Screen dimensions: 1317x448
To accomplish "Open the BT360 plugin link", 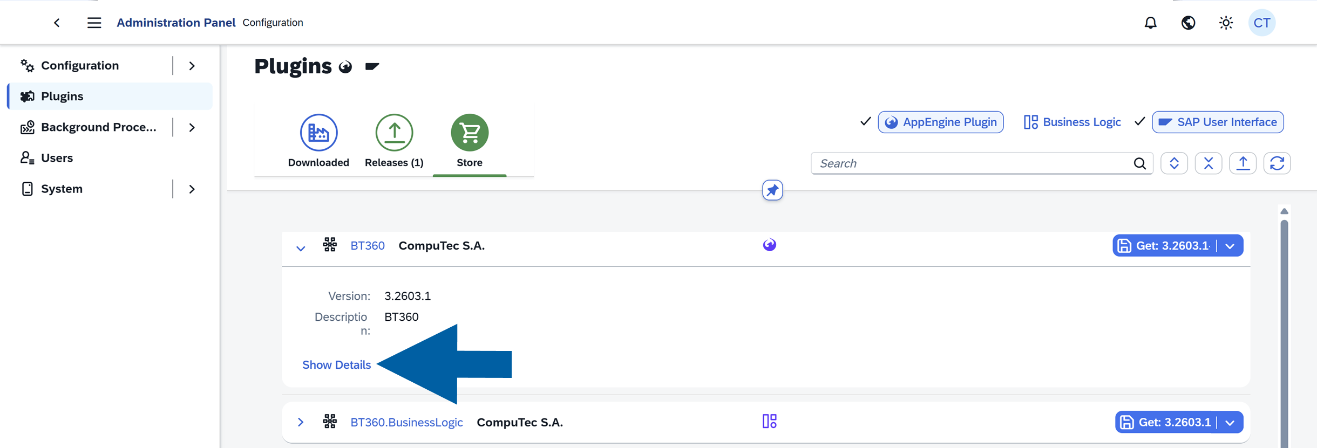I will coord(368,246).
